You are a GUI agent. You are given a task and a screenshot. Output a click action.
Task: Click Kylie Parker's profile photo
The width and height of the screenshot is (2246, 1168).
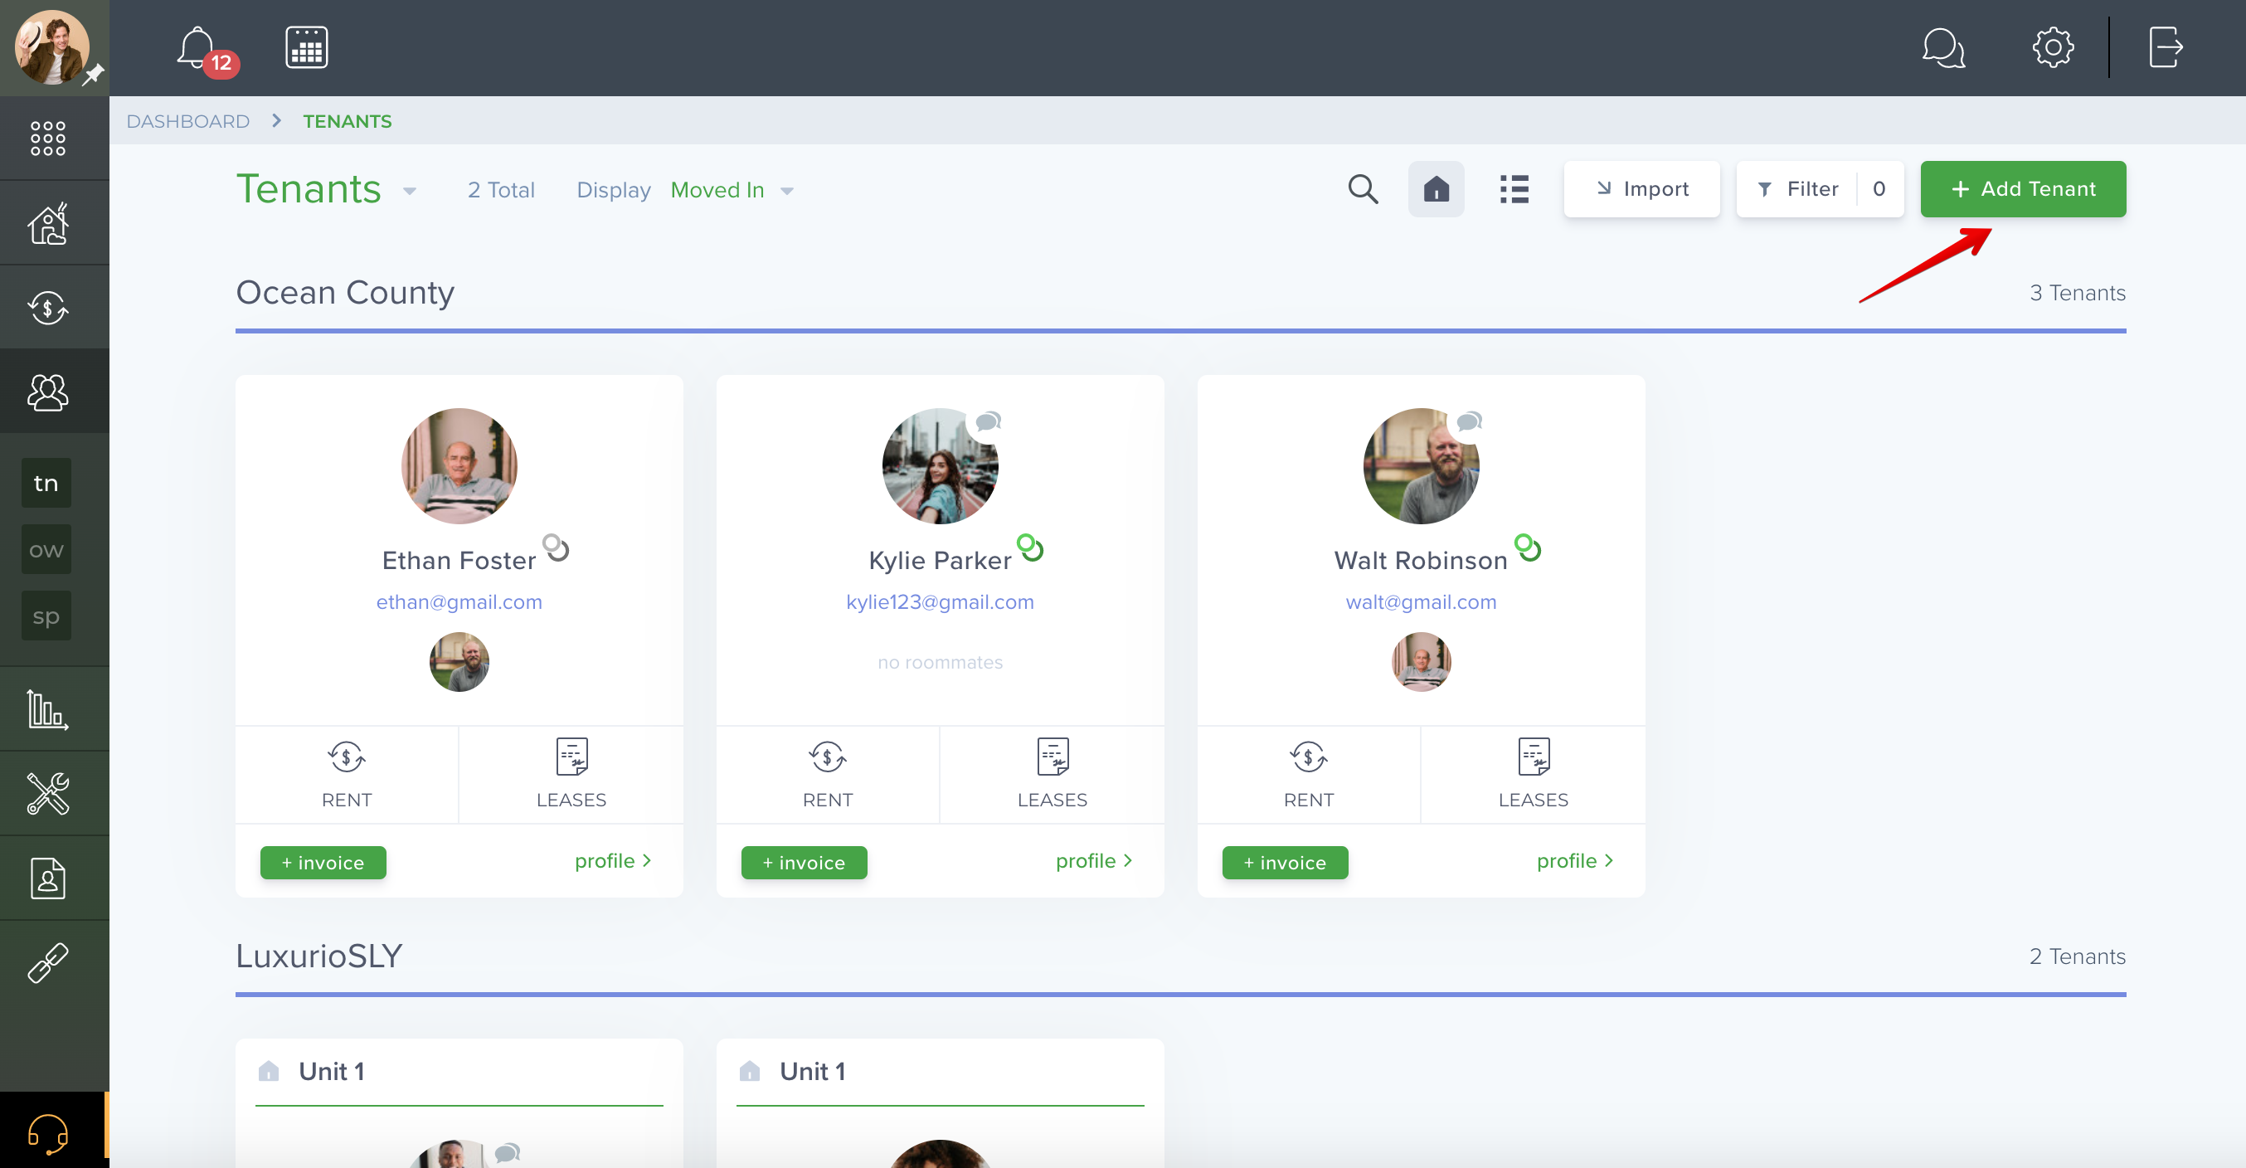click(x=940, y=467)
